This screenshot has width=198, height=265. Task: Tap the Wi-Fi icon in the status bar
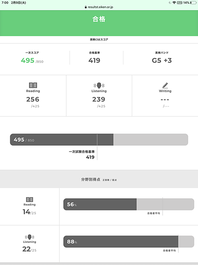(174, 3)
